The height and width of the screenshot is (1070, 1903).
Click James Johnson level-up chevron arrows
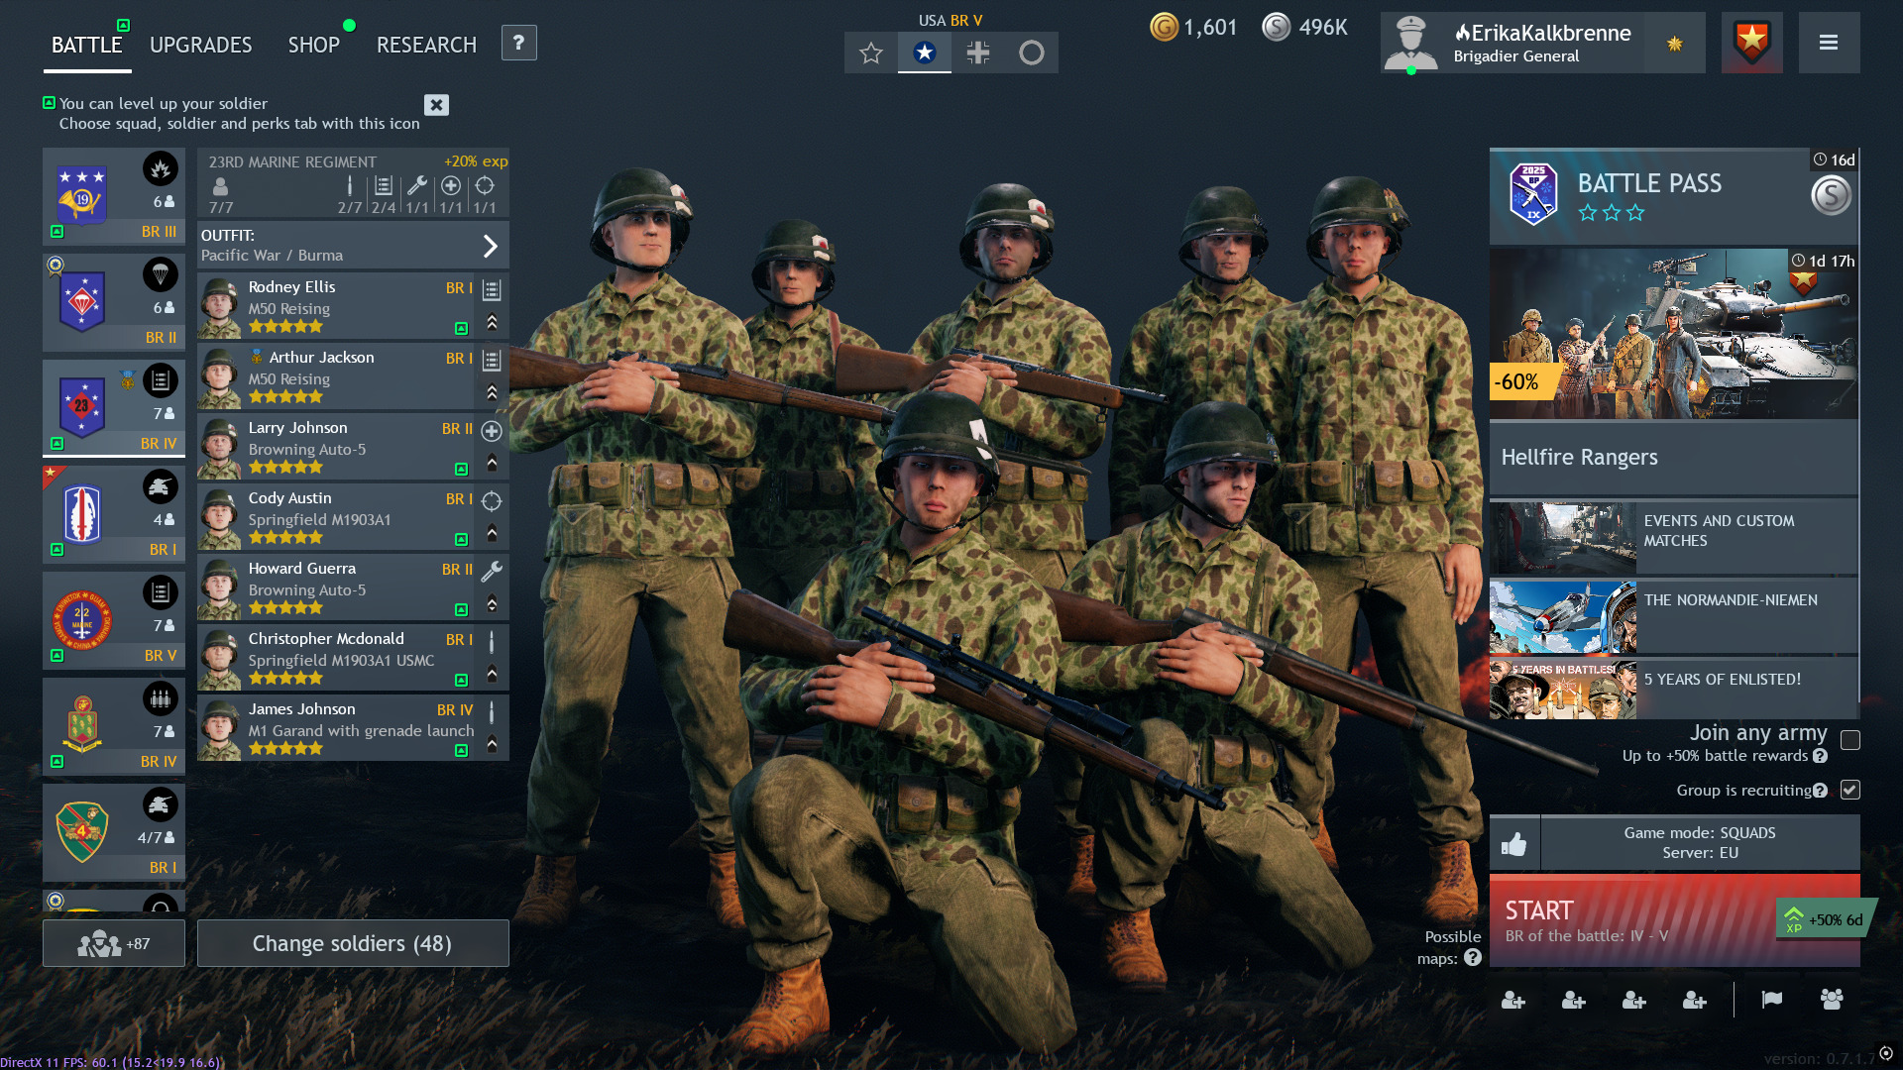coord(492,744)
